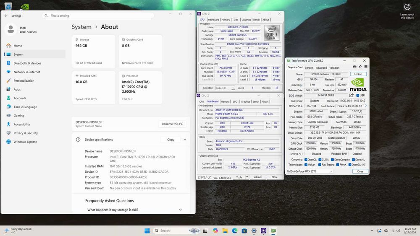Click Tools button in CPU-Z
The height and width of the screenshot is (236, 420).
tap(239, 177)
